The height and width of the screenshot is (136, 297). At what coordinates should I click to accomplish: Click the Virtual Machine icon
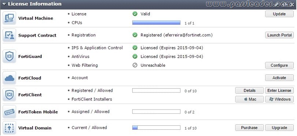click(9, 18)
